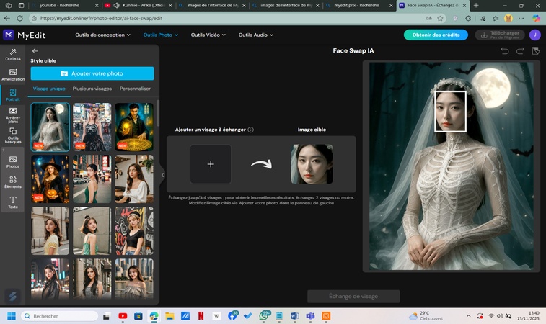Select the Amélioration tool in sidebar
The height and width of the screenshot is (324, 546).
pos(12,73)
